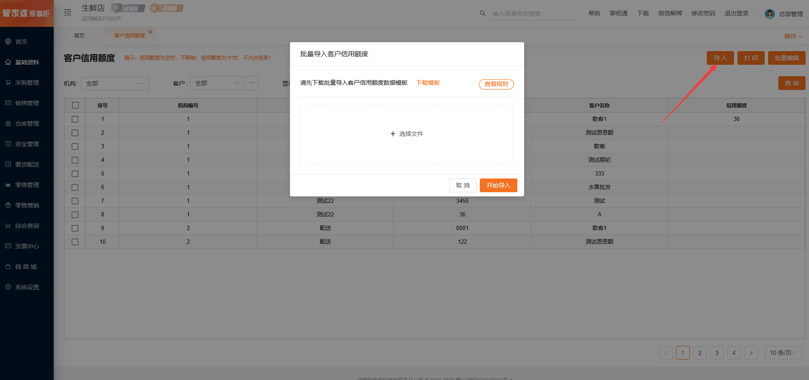This screenshot has width=809, height=380.
Task: Click the 要货配送 icon in the sidebar
Action: coord(8,164)
